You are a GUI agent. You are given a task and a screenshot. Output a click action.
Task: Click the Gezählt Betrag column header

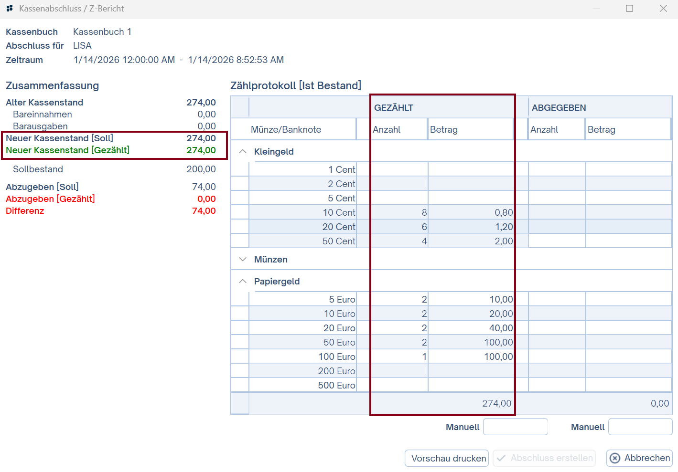pyautogui.click(x=470, y=129)
